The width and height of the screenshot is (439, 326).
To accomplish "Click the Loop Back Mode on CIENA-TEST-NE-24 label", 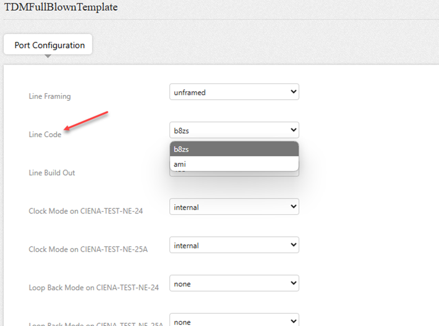I will pyautogui.click(x=94, y=288).
